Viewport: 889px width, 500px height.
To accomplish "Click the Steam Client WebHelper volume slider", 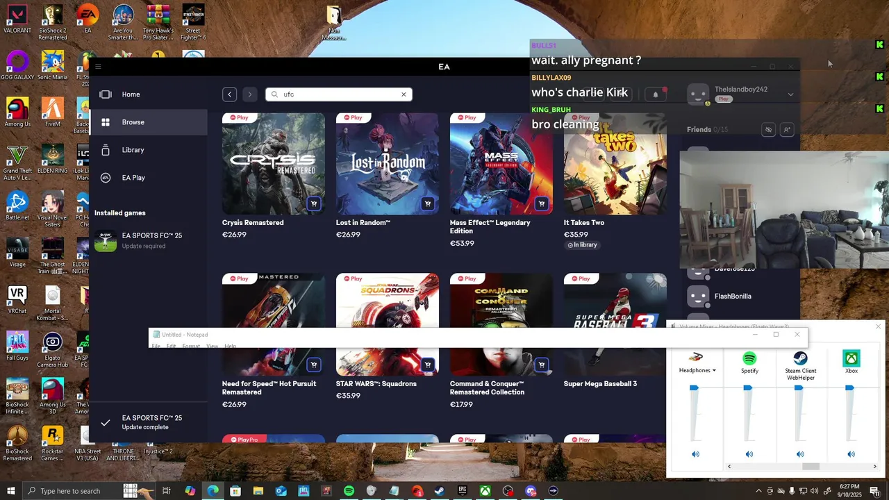I will click(799, 388).
